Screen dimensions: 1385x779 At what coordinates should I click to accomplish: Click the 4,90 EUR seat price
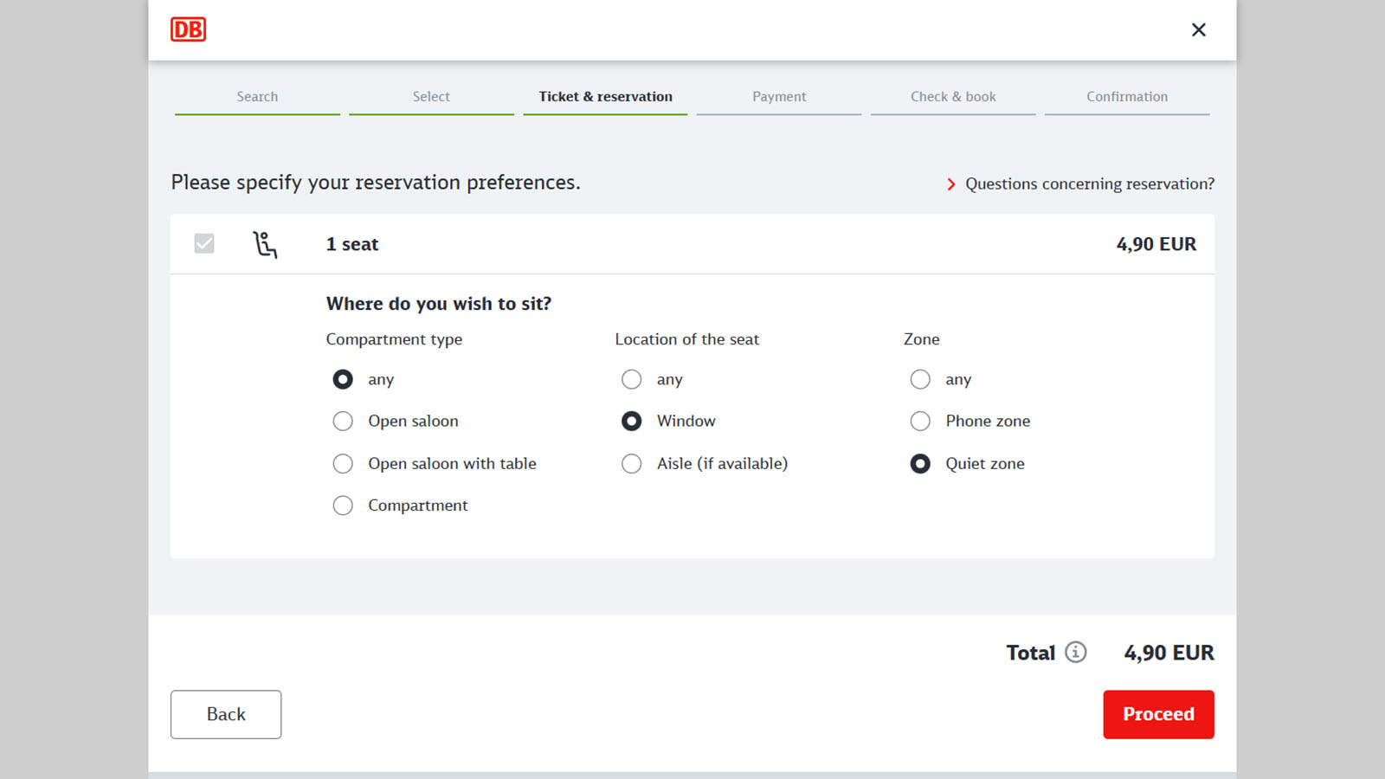point(1156,244)
